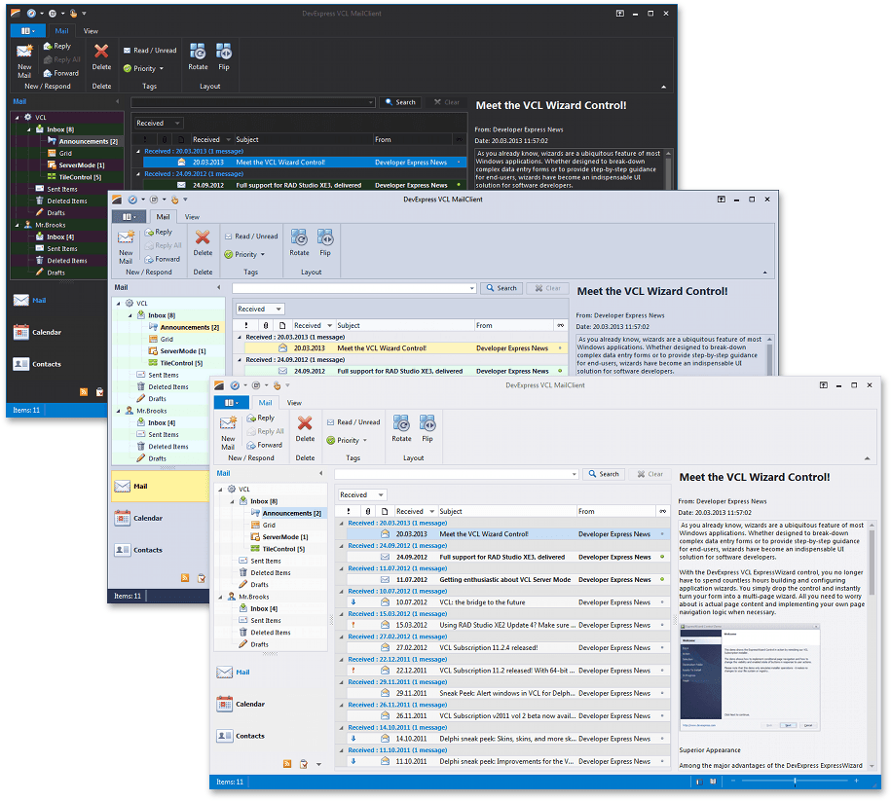
Task: Click New Mail icon in middle window
Action: tap(126, 238)
